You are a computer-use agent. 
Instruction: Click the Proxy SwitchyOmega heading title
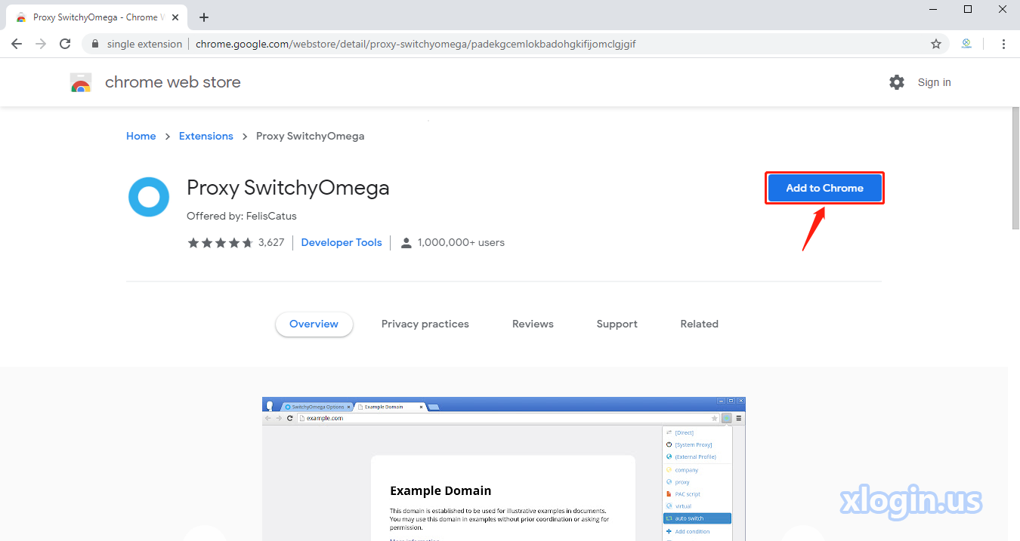pos(288,187)
